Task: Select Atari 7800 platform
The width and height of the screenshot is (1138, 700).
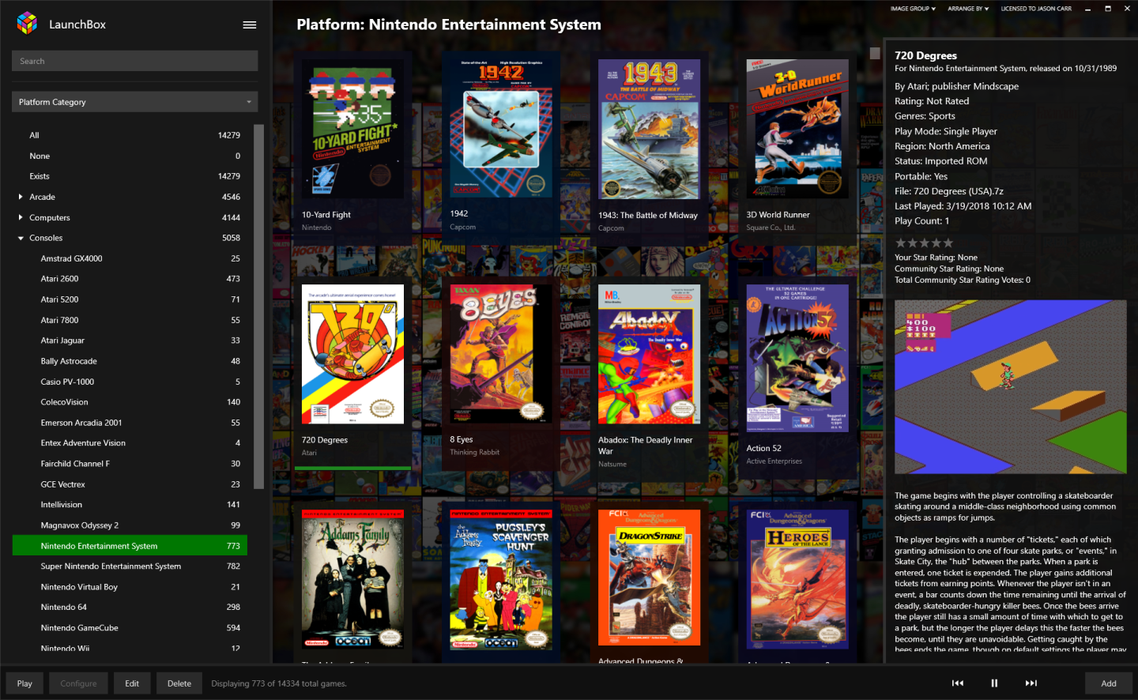Action: [130, 320]
